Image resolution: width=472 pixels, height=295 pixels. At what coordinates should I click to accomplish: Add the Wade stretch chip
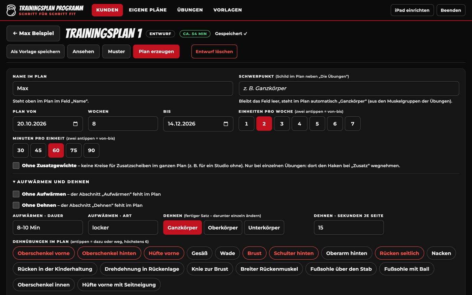(x=228, y=253)
